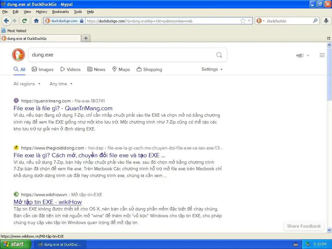
Task: Click the wikihow.vn result URL
Action: click(x=62, y=195)
